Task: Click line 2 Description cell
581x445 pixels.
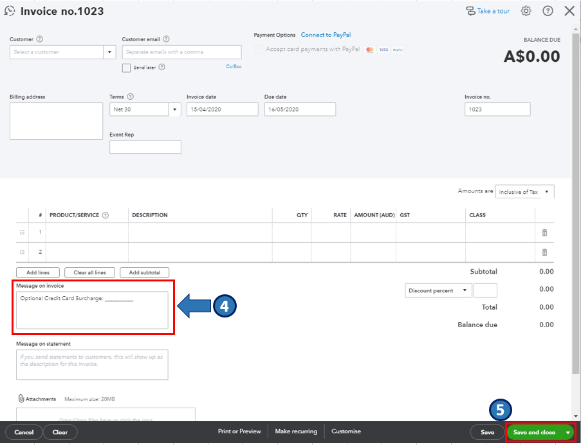Action: (x=200, y=252)
